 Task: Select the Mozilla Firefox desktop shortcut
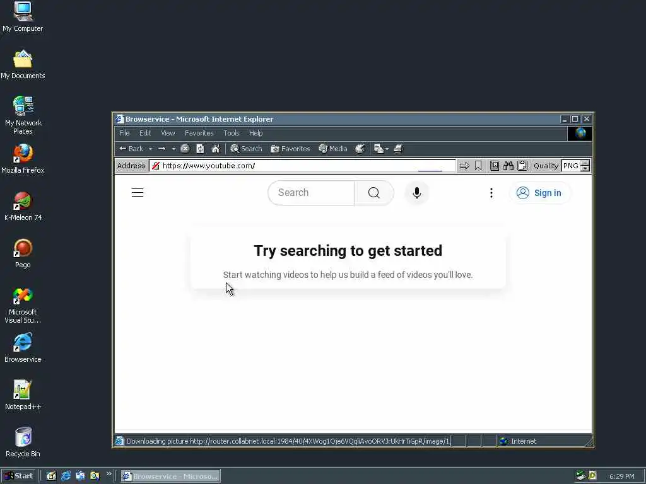pyautogui.click(x=23, y=159)
